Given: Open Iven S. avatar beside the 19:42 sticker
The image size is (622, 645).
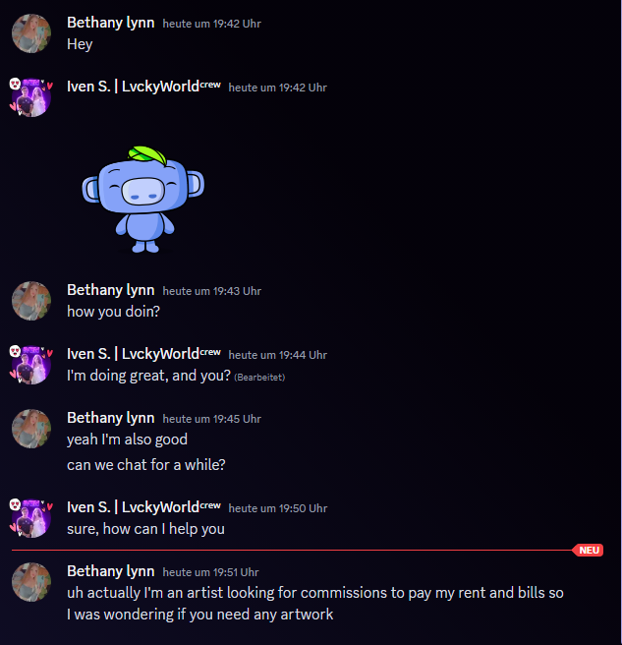Looking at the screenshot, I should [x=31, y=97].
